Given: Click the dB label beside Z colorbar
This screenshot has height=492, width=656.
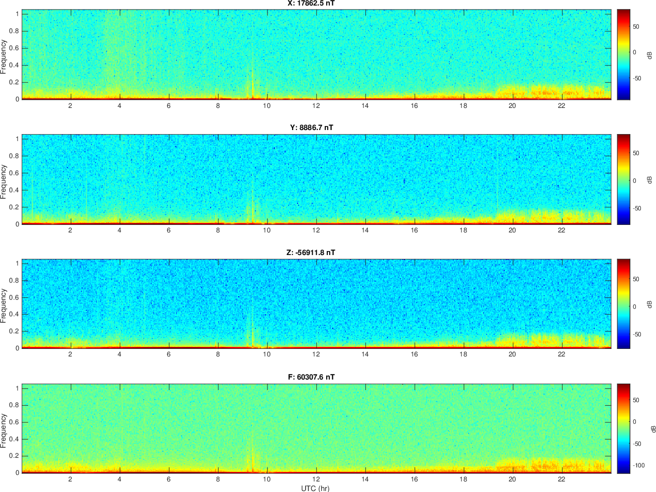Looking at the screenshot, I should tap(650, 304).
